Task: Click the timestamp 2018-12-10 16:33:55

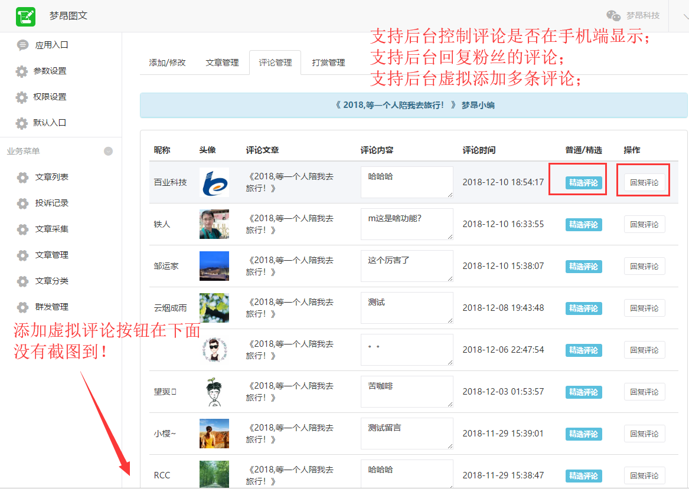Action: click(503, 224)
